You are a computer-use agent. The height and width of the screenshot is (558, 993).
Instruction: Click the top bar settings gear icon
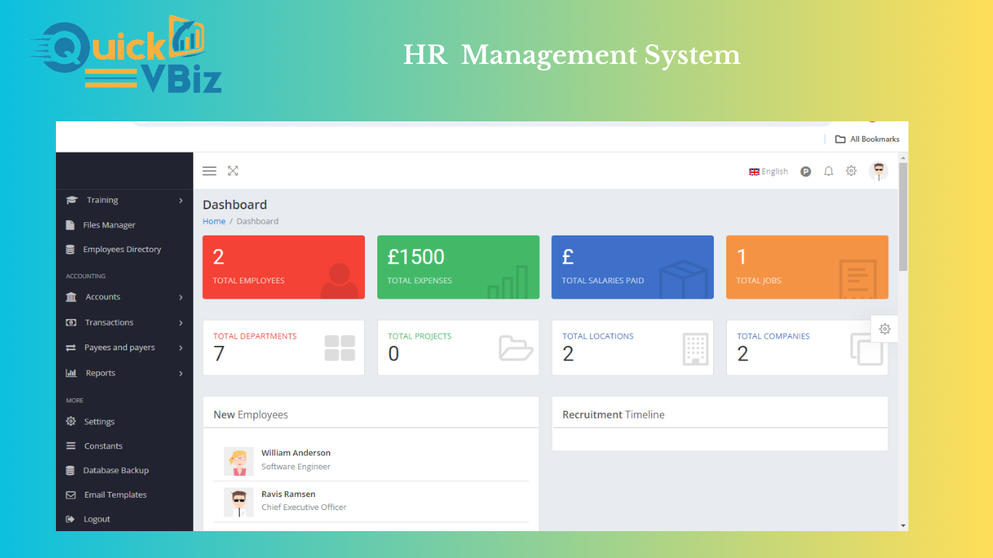851,171
